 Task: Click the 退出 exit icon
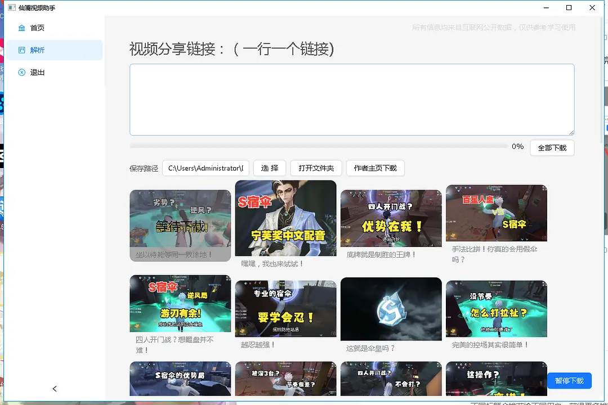tap(22, 73)
